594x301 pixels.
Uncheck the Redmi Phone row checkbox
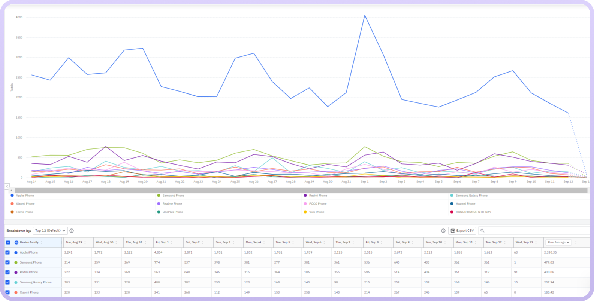point(8,272)
